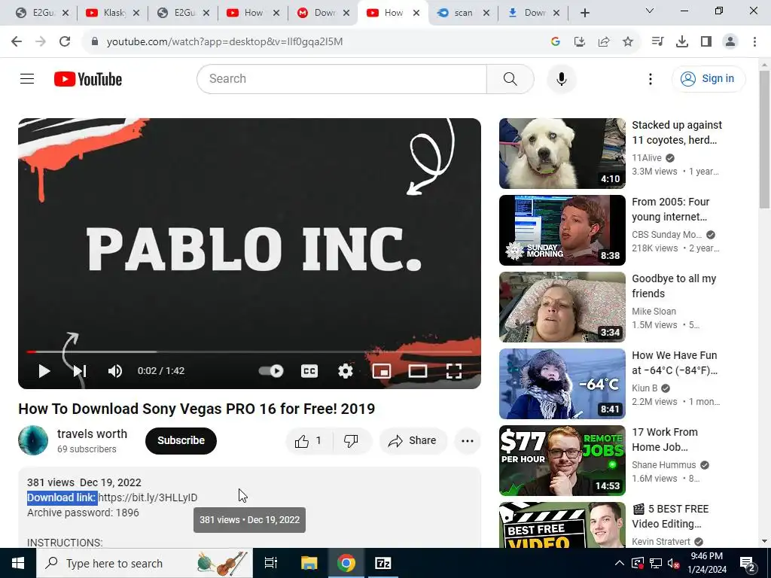Image resolution: width=771 pixels, height=578 pixels.
Task: Dislike the video
Action: (x=351, y=441)
